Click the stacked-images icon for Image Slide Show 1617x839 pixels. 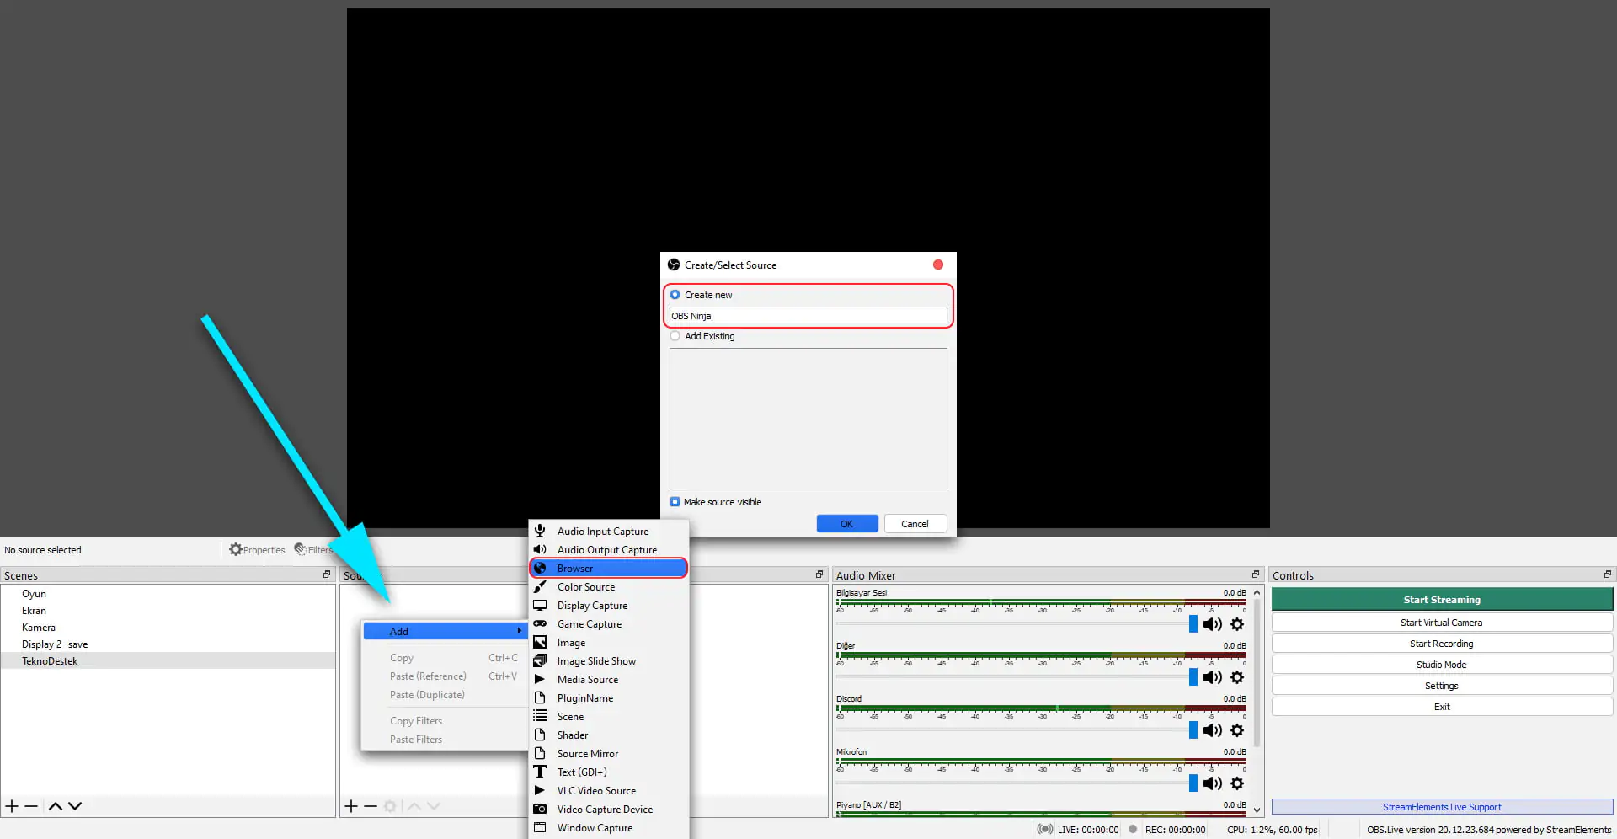(x=540, y=660)
